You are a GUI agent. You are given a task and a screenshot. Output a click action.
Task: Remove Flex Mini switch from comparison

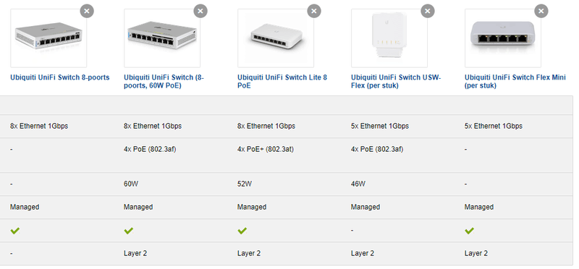(541, 11)
